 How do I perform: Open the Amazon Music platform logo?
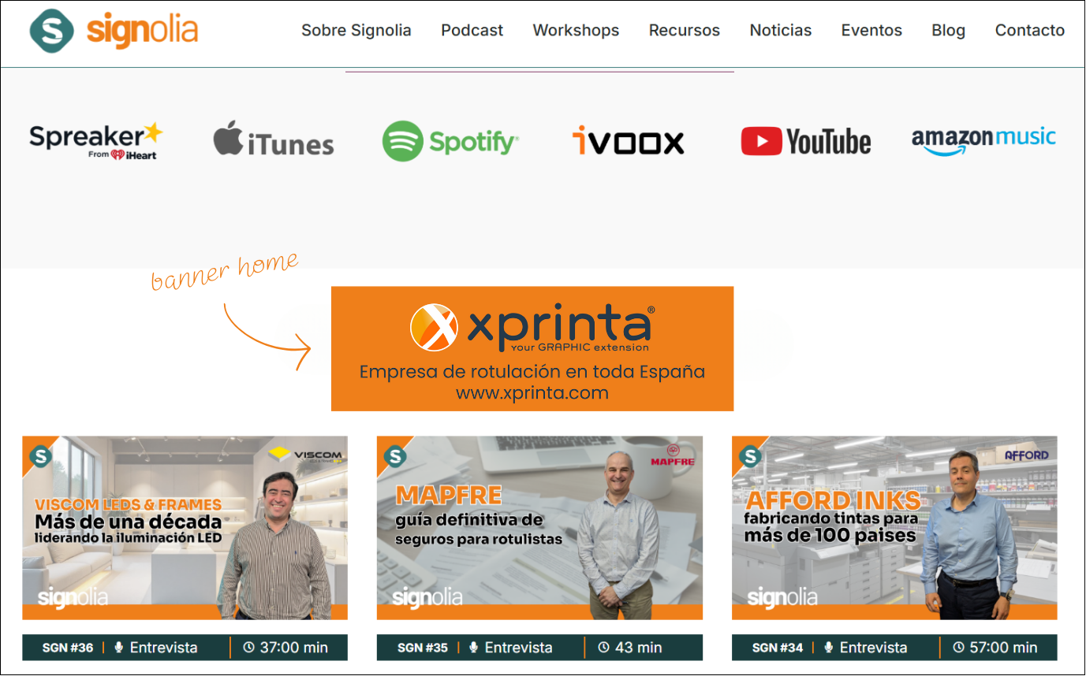[x=983, y=140]
